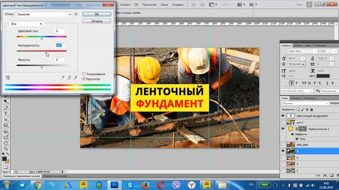Image resolution: width=339 pixels, height=190 pixels.
Task: Click the quick mask mode icon
Action: point(6,167)
